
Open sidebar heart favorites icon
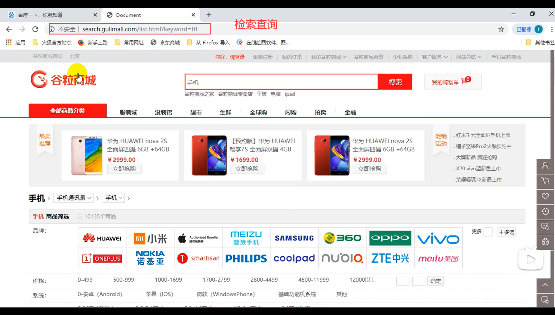pyautogui.click(x=545, y=196)
